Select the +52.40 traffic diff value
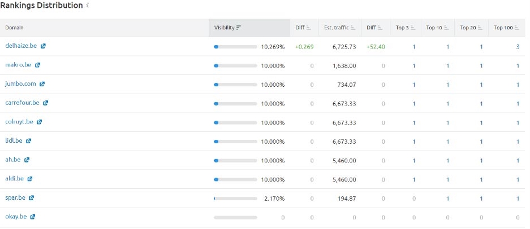 (x=376, y=47)
